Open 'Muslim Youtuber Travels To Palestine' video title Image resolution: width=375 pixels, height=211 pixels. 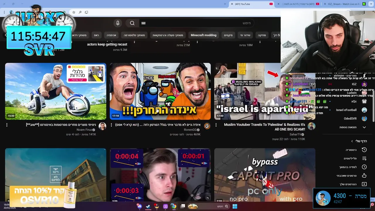point(264,127)
